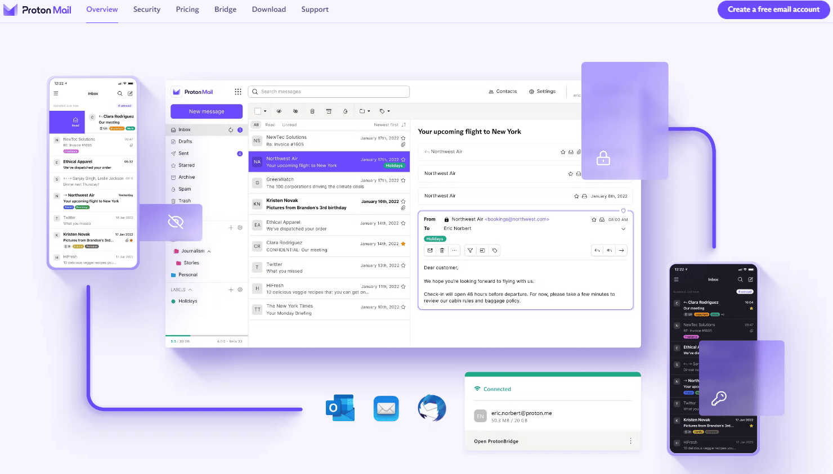This screenshot has width=833, height=474.
Task: Go to the Download nav item
Action: pos(269,10)
